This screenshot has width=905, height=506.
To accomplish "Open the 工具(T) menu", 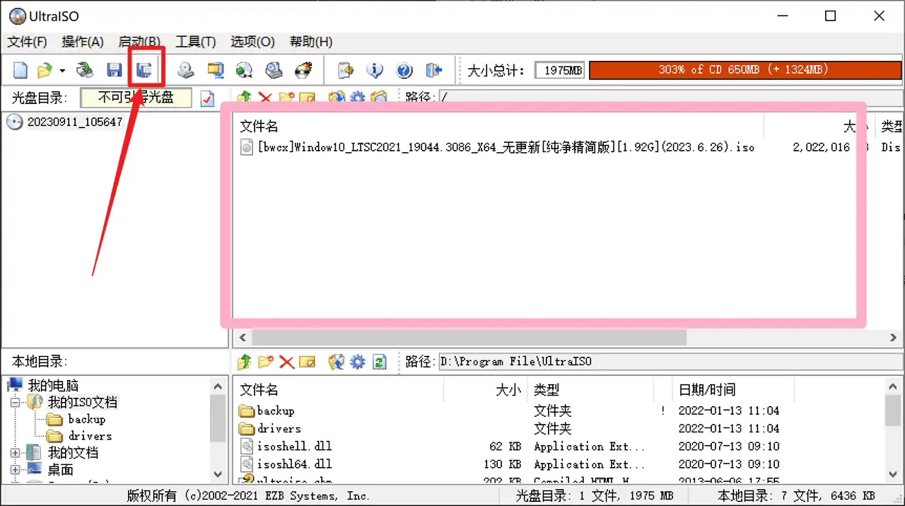I will pyautogui.click(x=195, y=42).
